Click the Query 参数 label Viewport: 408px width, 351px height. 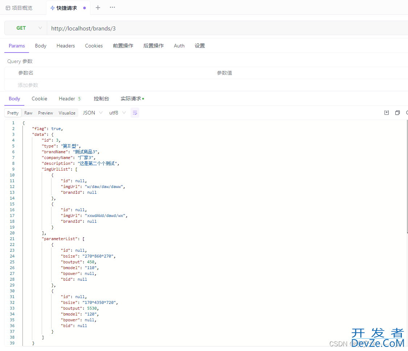click(x=20, y=61)
